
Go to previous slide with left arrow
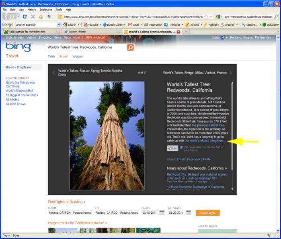(54, 73)
